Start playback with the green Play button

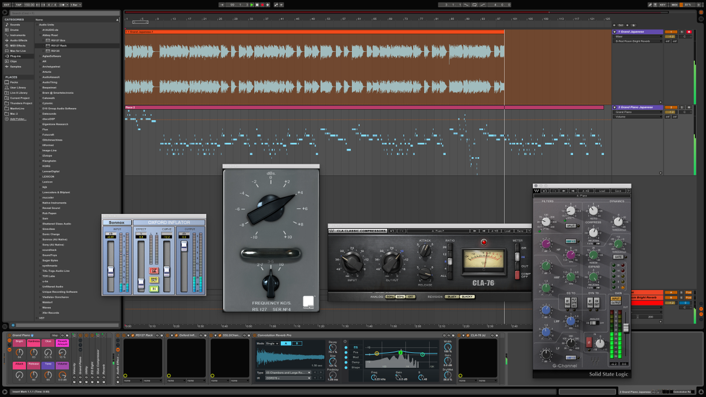252,5
